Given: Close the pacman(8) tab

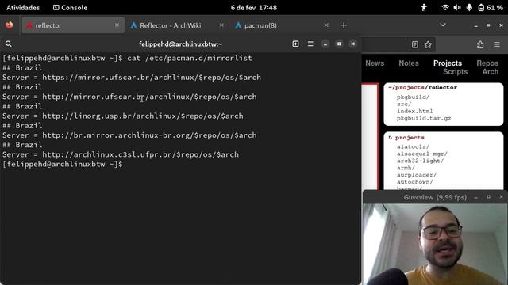Looking at the screenshot, I should [x=326, y=25].
